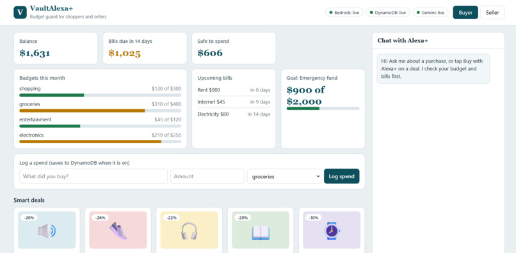516x253 pixels.
Task: Click '$120 of $300' shopping amount
Action: click(x=166, y=89)
